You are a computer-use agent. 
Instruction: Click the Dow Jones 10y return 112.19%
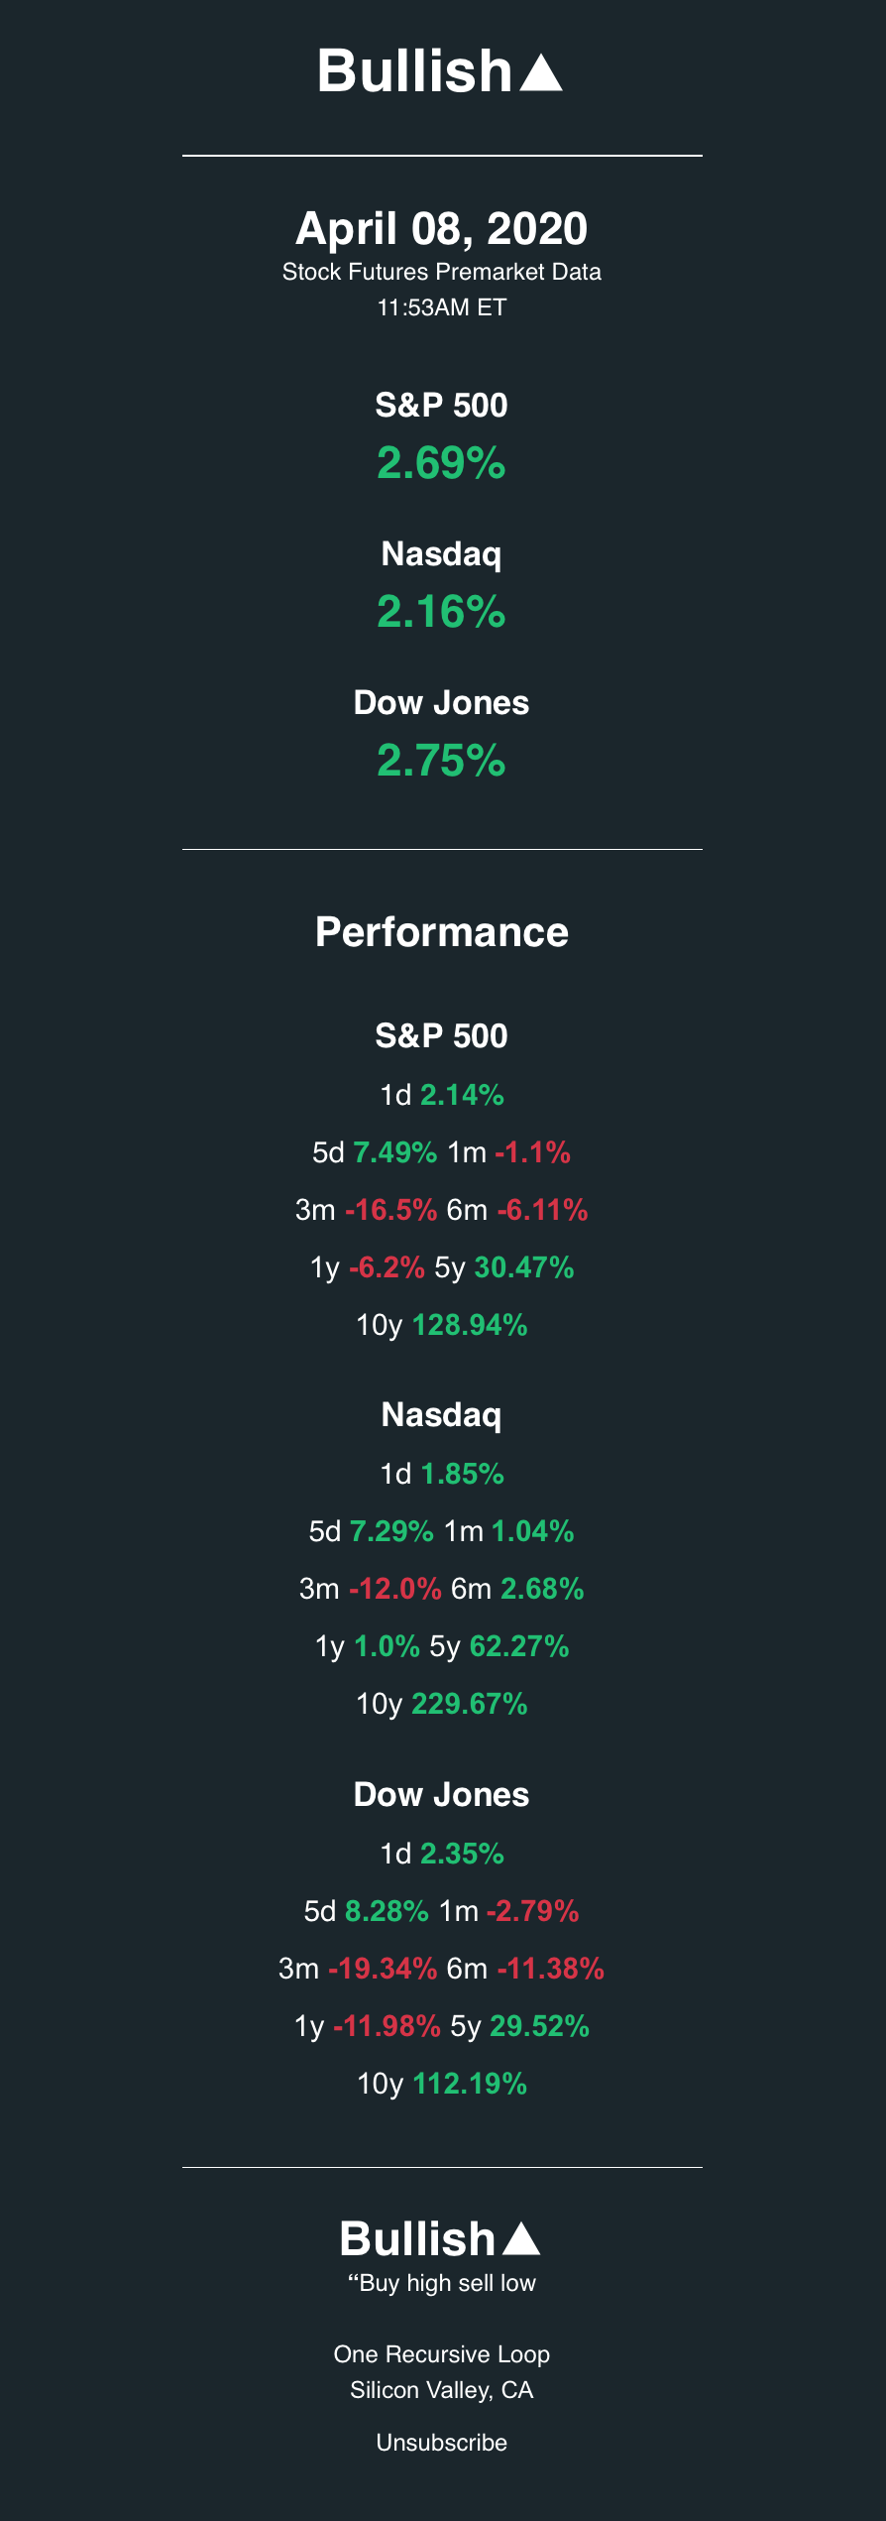coord(470,2084)
